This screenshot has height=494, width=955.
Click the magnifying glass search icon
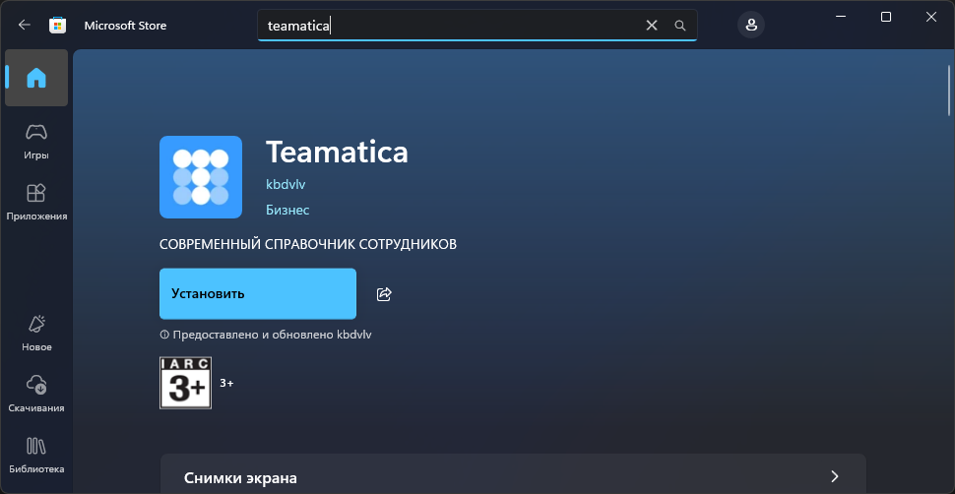point(679,26)
